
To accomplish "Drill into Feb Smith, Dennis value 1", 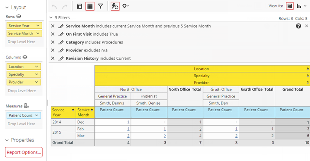I will point(128,129).
